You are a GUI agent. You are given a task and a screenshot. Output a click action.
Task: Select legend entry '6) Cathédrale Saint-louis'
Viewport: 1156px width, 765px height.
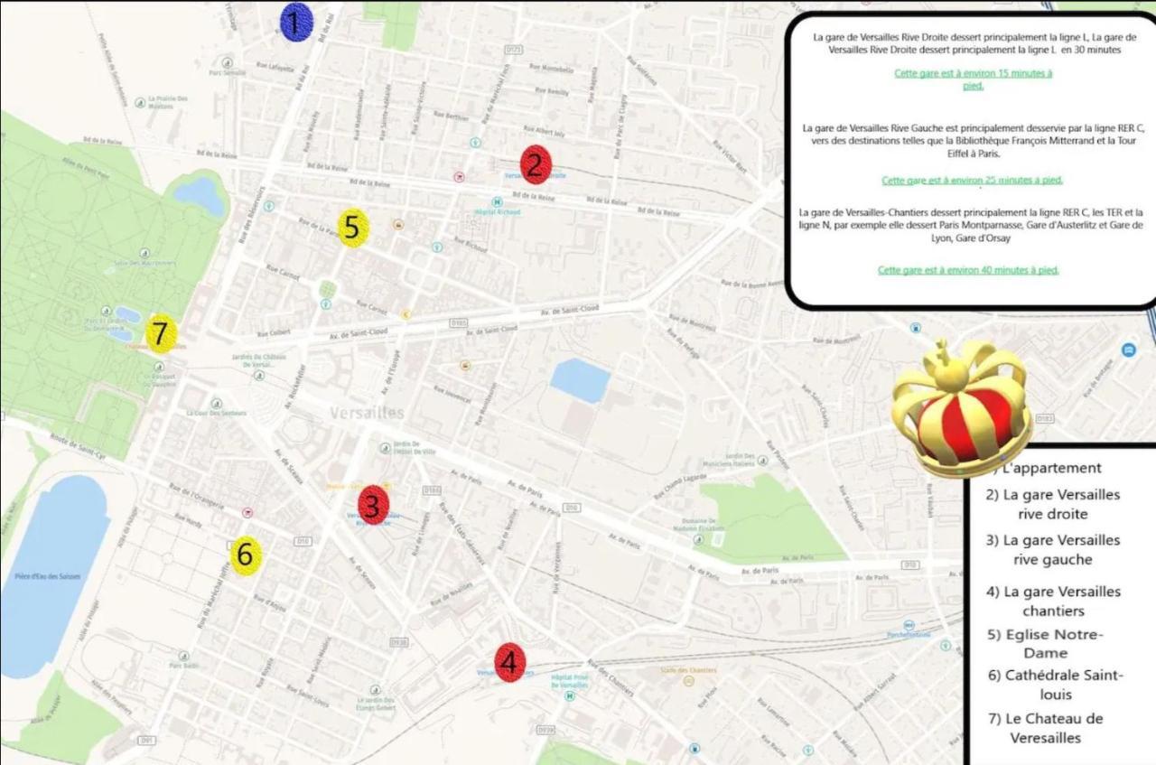tap(1055, 684)
